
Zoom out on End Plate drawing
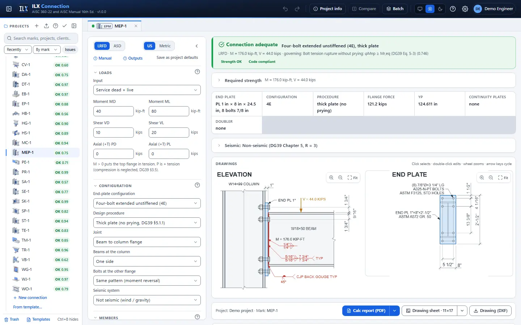pos(491,178)
